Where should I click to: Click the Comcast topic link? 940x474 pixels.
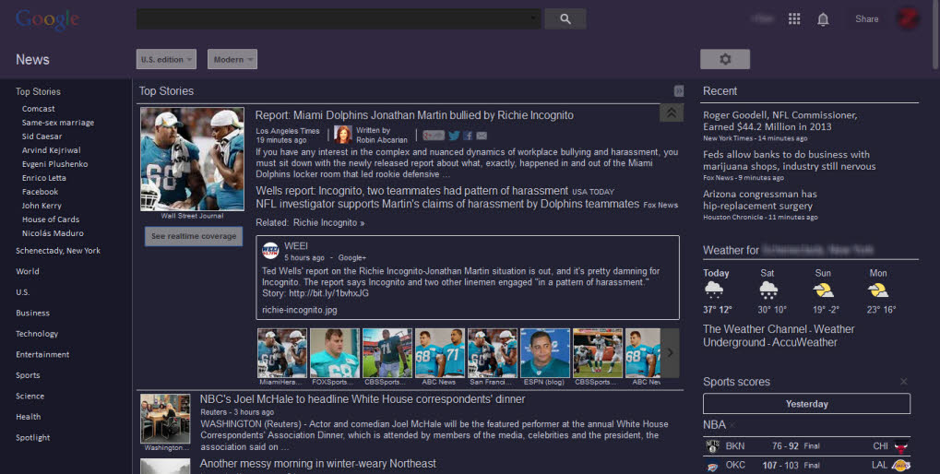pyautogui.click(x=39, y=109)
